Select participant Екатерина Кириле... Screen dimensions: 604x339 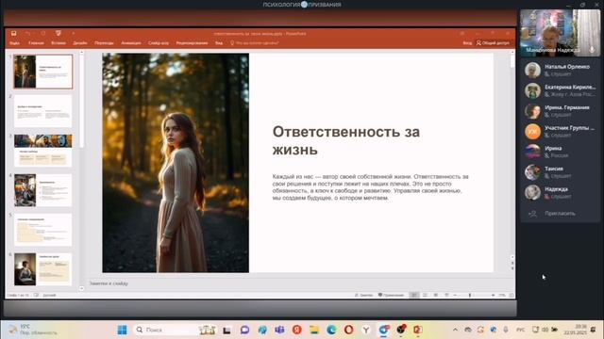(560, 90)
